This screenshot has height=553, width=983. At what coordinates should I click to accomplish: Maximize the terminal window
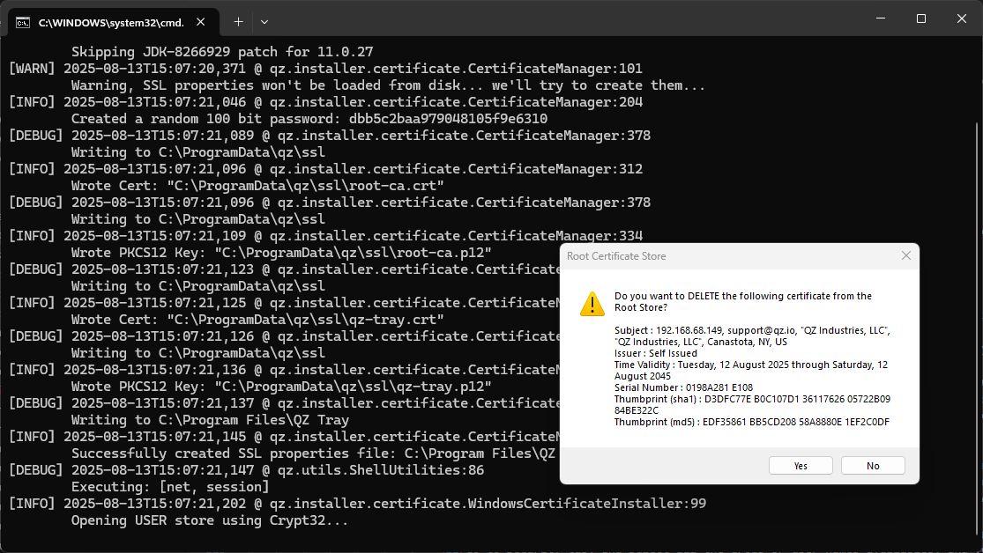(x=920, y=18)
